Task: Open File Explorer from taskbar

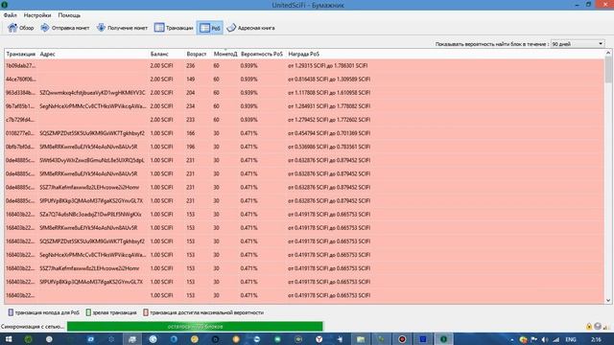Action: [361, 339]
